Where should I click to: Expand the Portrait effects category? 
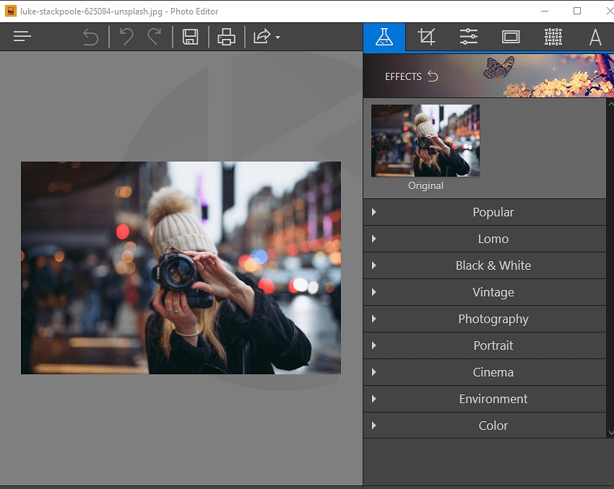click(x=485, y=345)
